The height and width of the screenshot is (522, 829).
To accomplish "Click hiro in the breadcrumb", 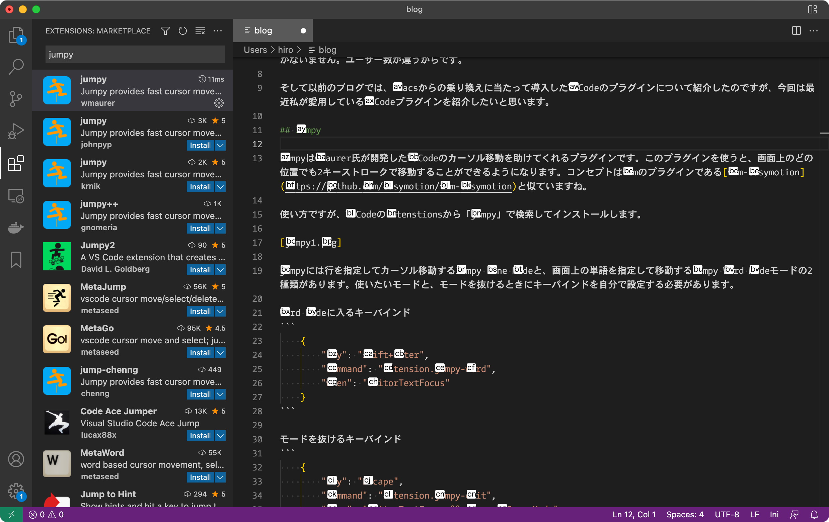I will 285,50.
